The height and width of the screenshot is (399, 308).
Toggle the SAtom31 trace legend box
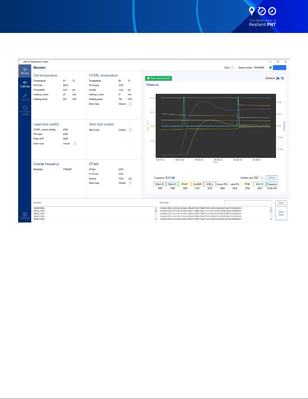[172, 184]
